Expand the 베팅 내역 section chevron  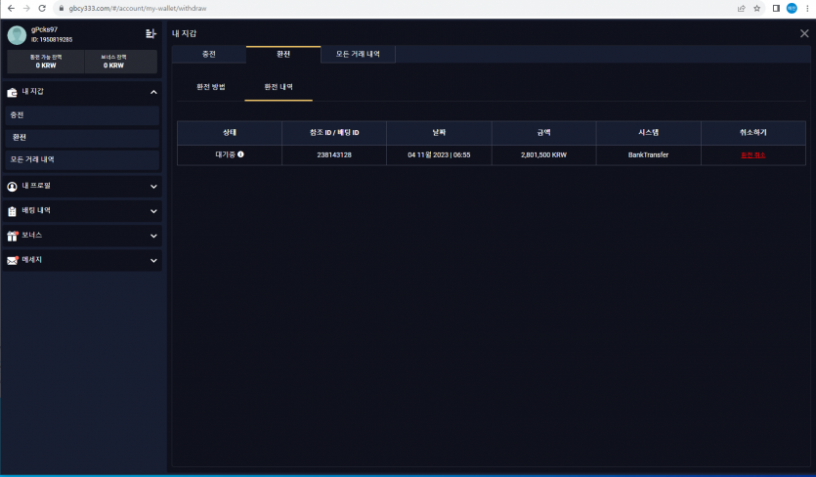coord(153,211)
